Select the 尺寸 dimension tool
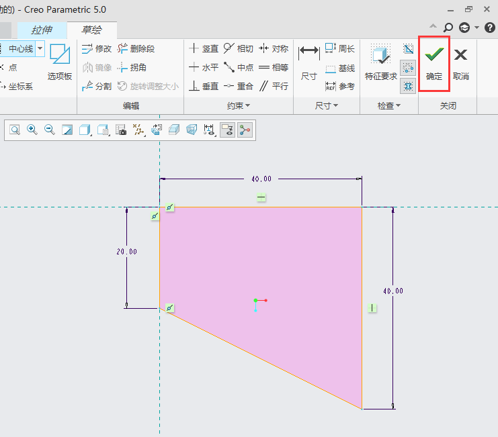Image resolution: width=498 pixels, height=437 pixels. point(309,62)
